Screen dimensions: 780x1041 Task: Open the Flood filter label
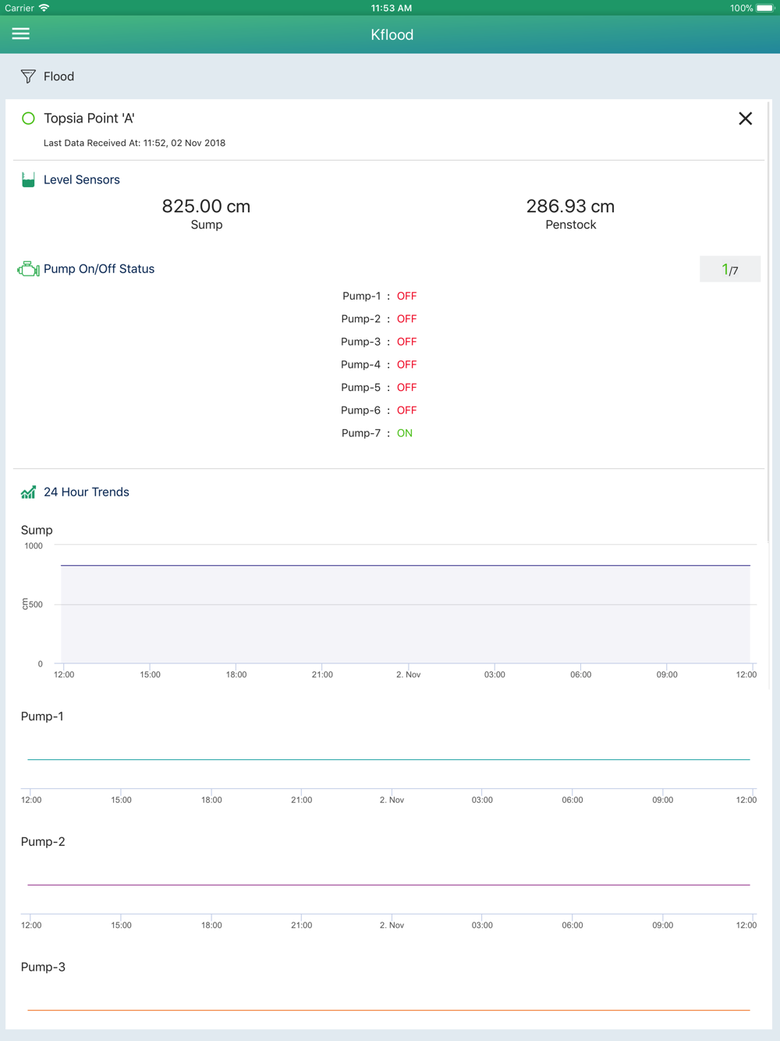coord(58,76)
